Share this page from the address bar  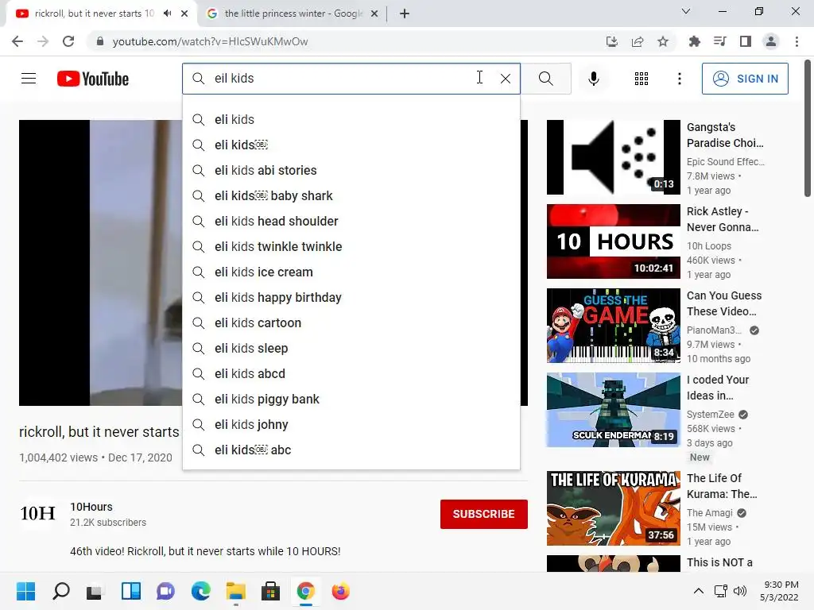point(638,41)
